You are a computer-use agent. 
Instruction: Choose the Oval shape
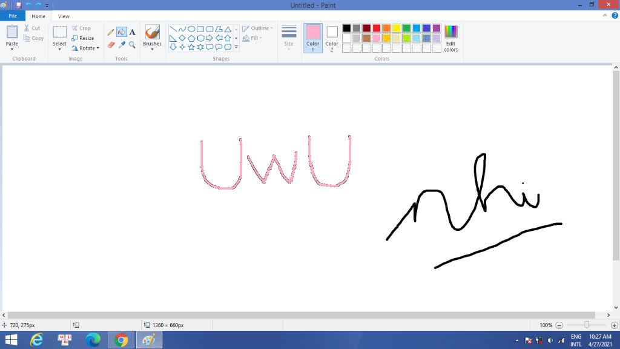click(x=191, y=29)
